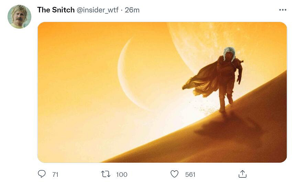
Task: Open the 26m timestamp permalink
Action: pos(132,10)
